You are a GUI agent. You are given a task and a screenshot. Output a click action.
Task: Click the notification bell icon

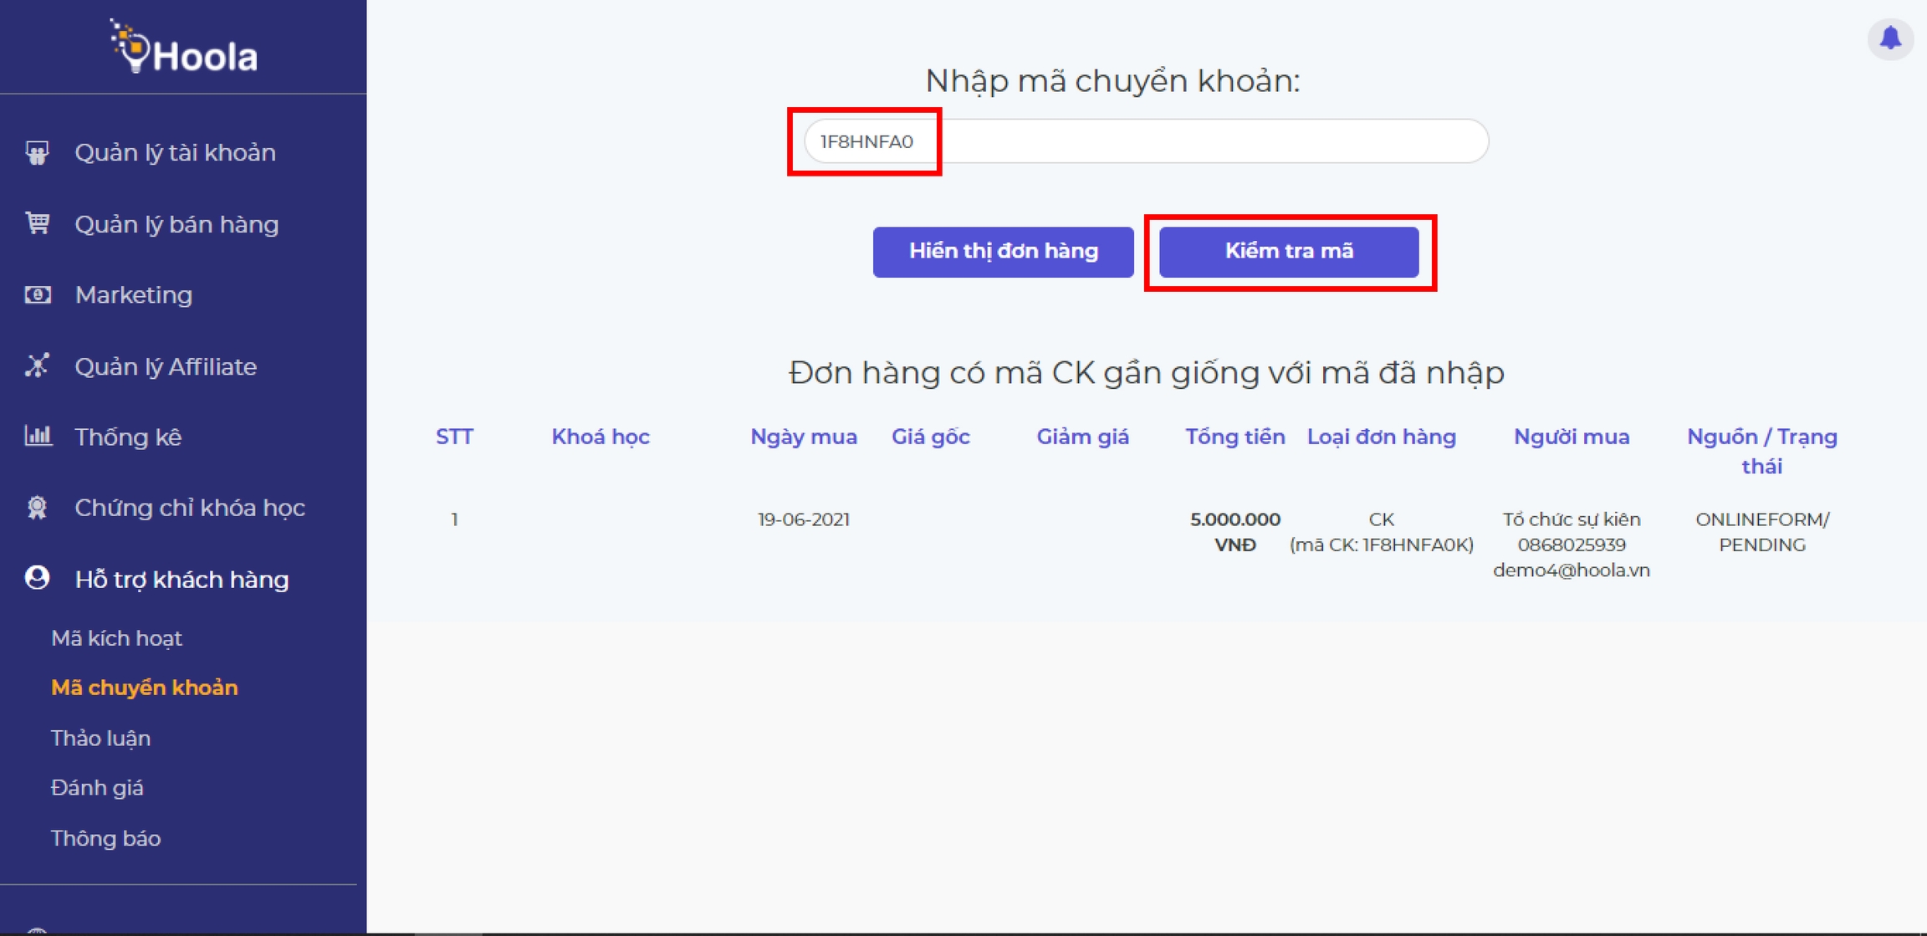(x=1889, y=38)
